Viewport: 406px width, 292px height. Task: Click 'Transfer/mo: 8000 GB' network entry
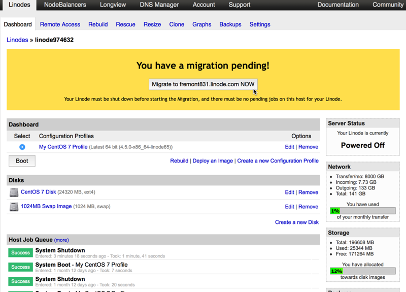pos(360,176)
